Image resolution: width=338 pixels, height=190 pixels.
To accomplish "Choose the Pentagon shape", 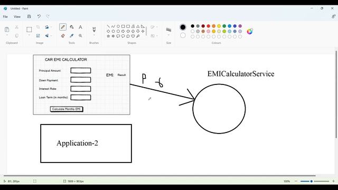I will click(113, 31).
